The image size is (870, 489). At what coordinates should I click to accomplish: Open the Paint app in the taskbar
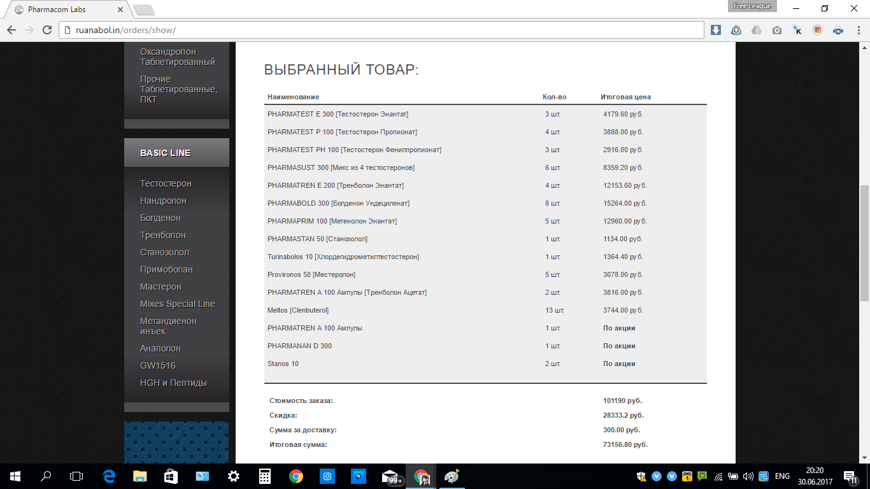[452, 476]
